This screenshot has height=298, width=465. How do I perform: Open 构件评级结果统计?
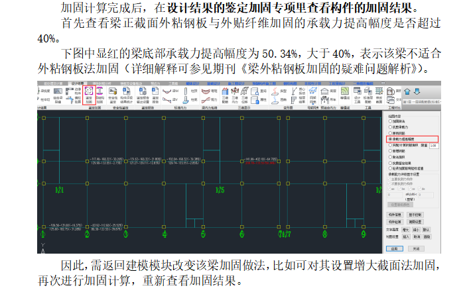point(127,95)
